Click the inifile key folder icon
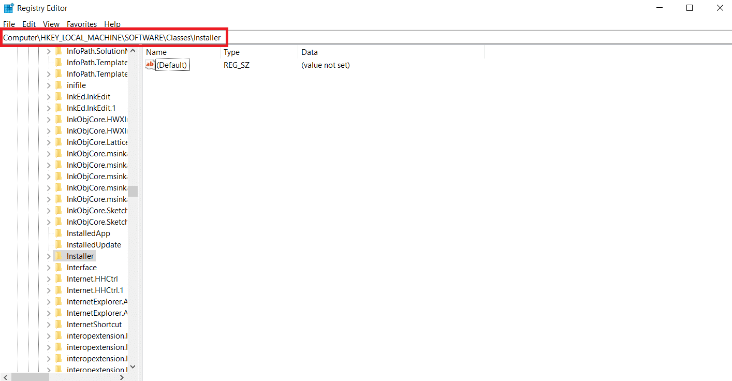The height and width of the screenshot is (381, 732). coord(58,85)
